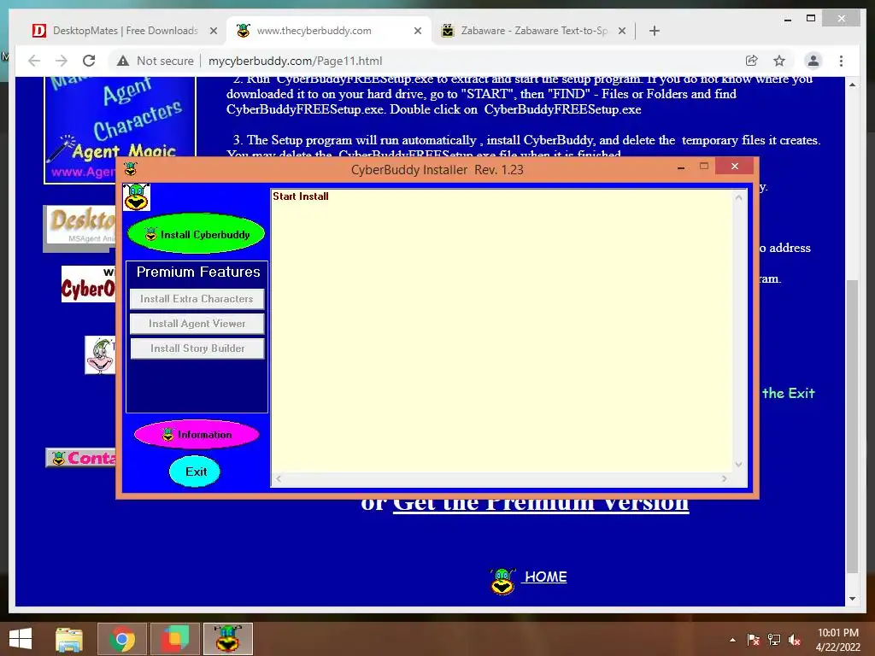Click right arrow of installer horizontal scrollbar
875x656 pixels.
tap(725, 478)
